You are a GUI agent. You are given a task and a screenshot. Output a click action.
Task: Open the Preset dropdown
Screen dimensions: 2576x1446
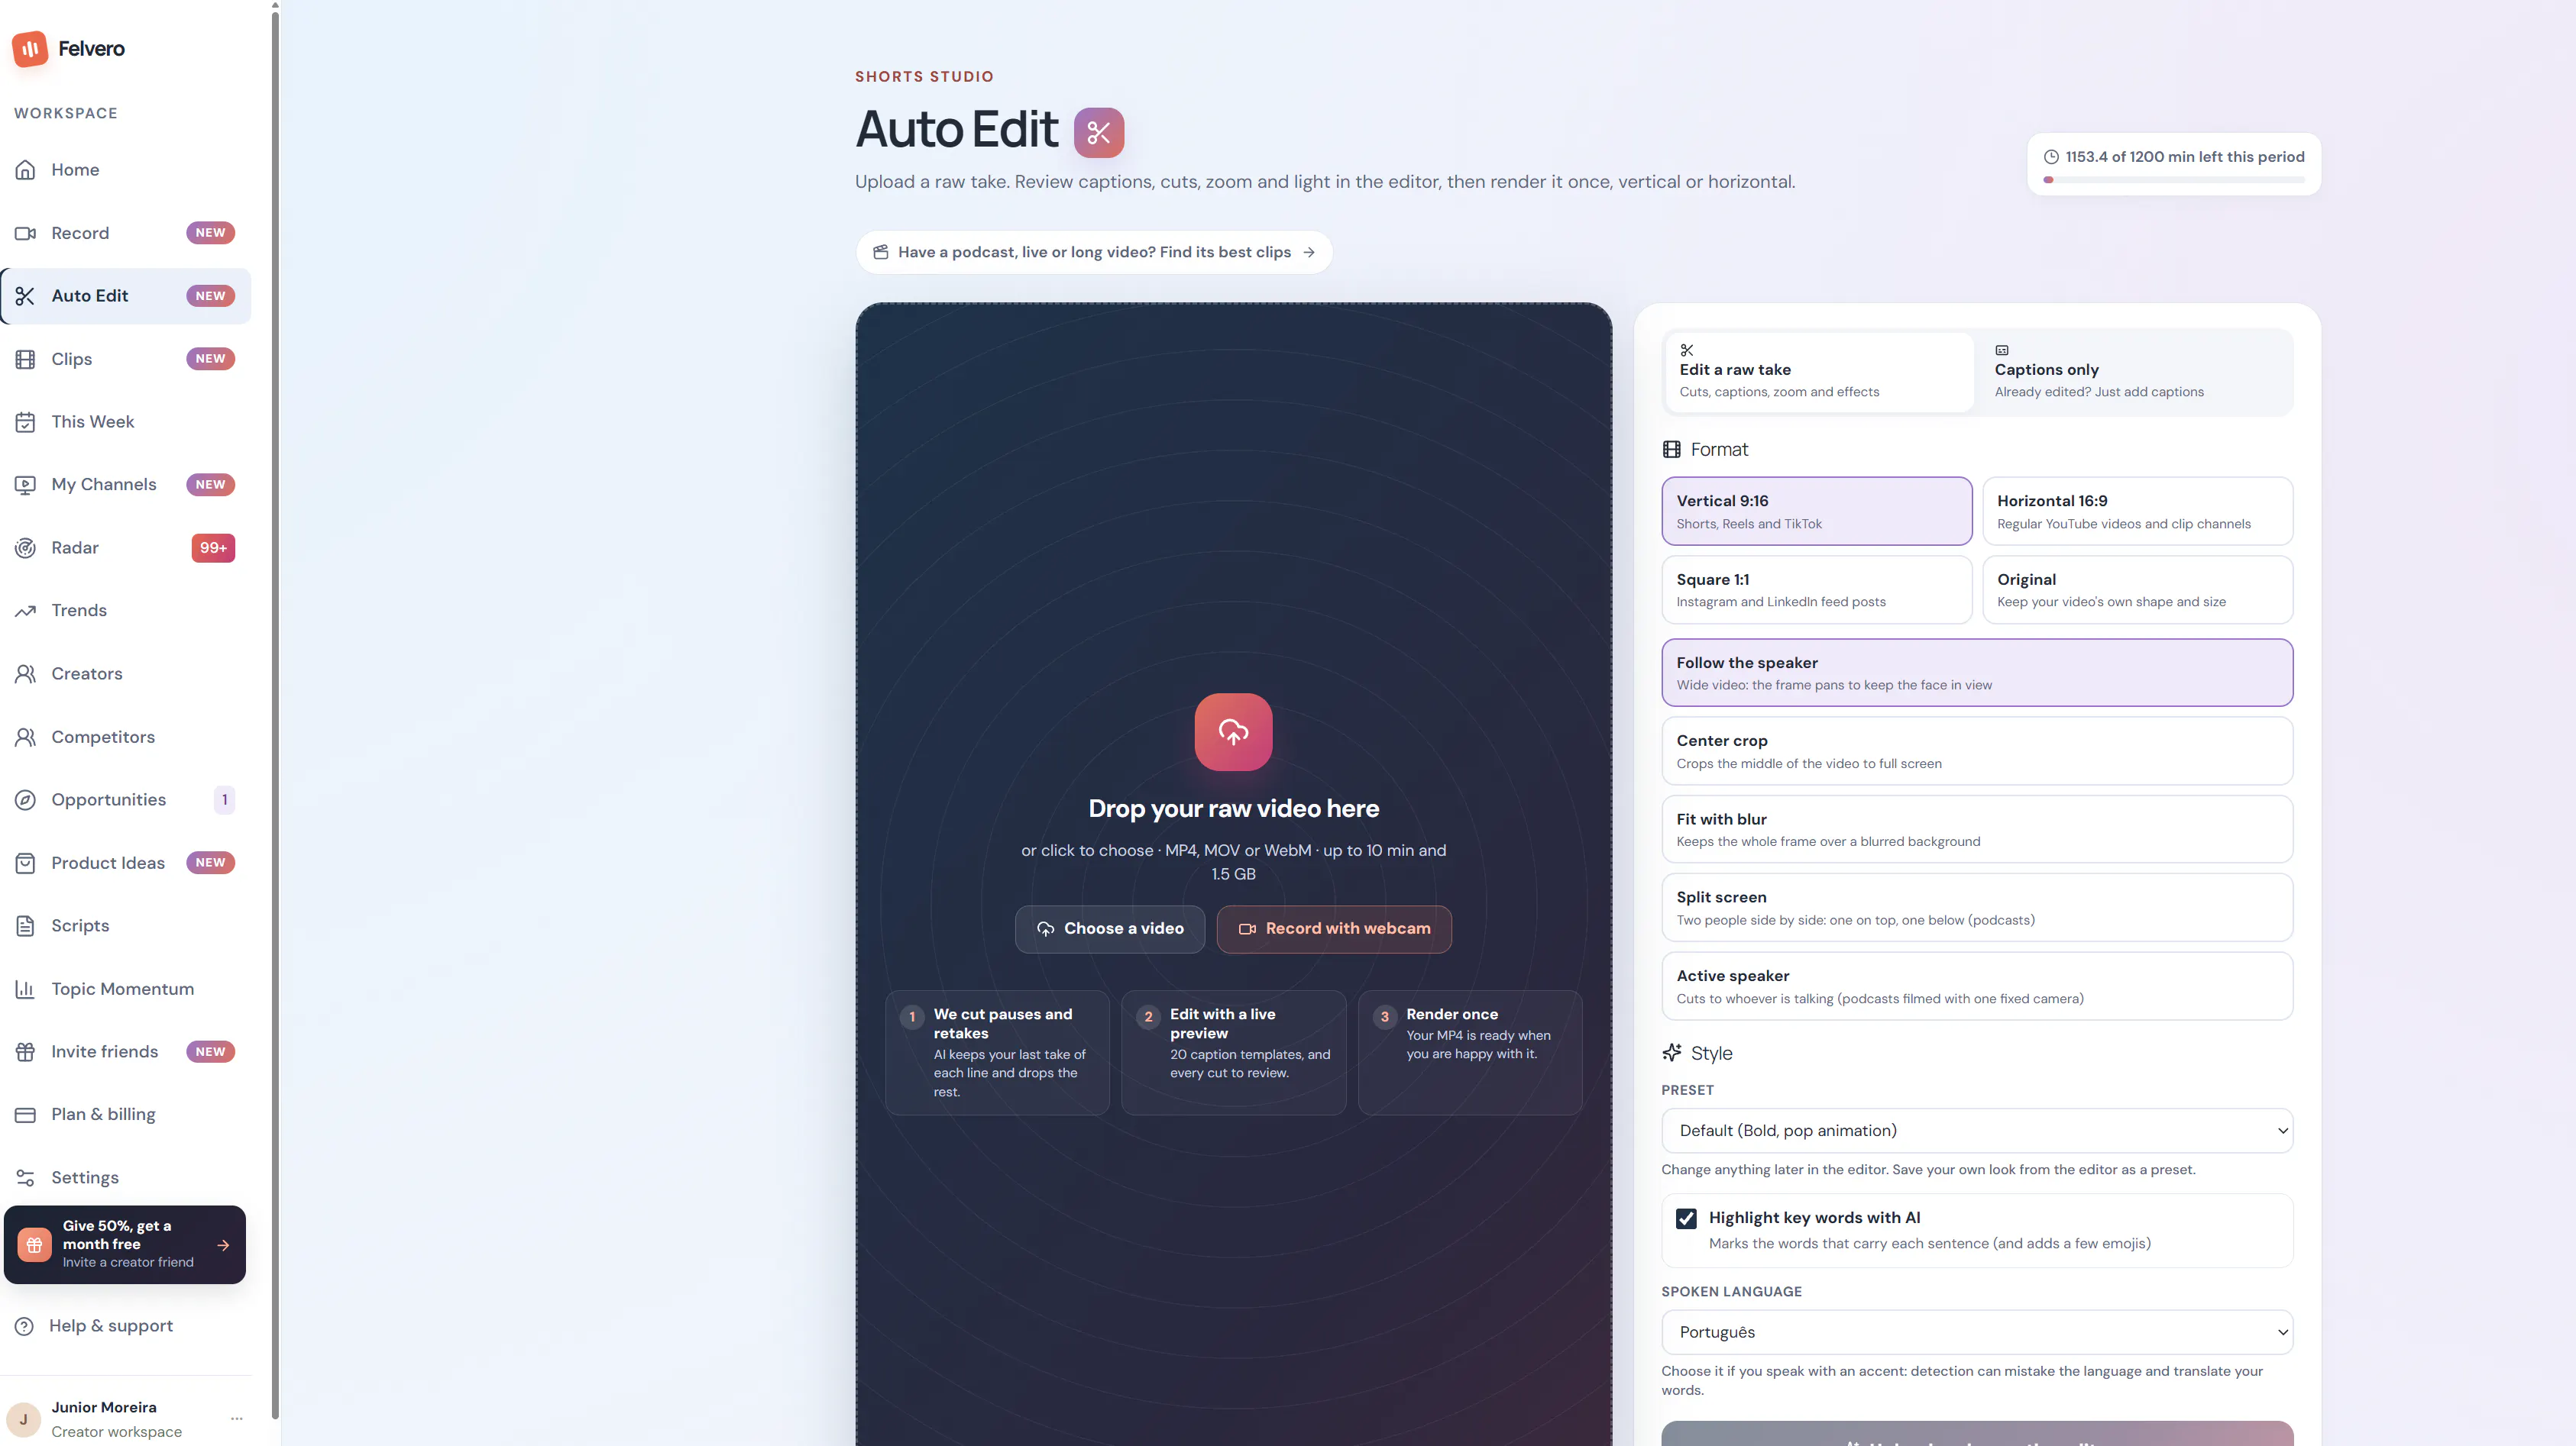tap(1977, 1130)
